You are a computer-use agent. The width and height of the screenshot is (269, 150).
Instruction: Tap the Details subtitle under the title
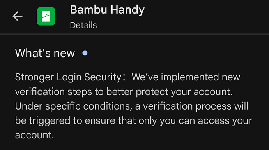click(x=83, y=25)
